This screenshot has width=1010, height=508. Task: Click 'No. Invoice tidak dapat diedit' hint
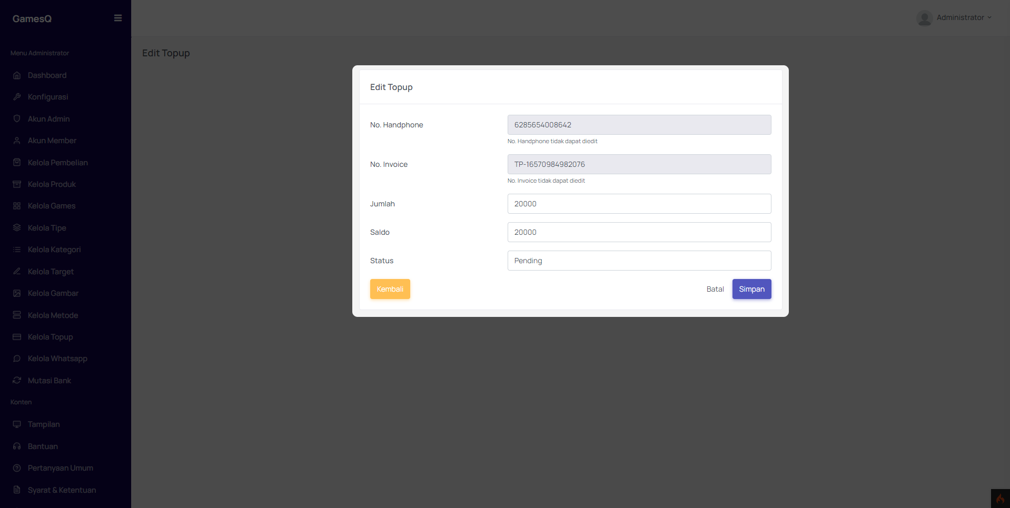tap(546, 181)
